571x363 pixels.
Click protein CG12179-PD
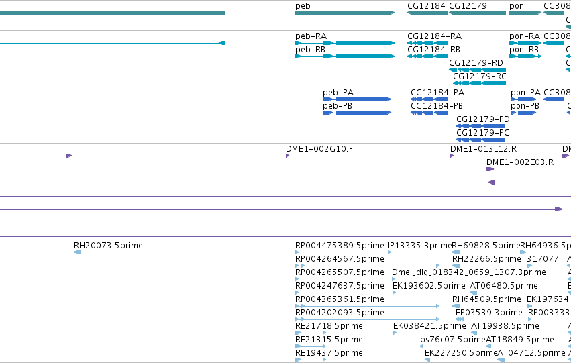tap(480, 126)
